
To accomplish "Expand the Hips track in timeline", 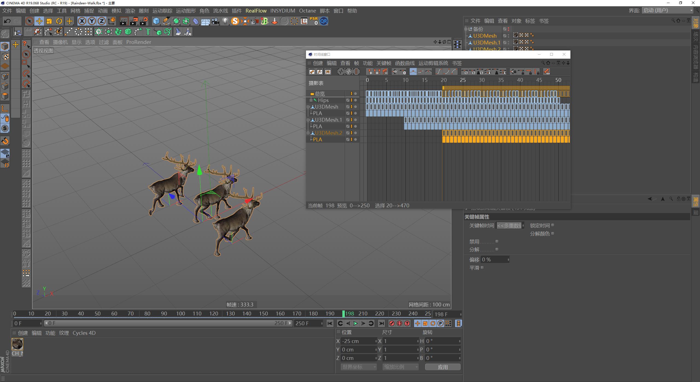I will coord(311,100).
